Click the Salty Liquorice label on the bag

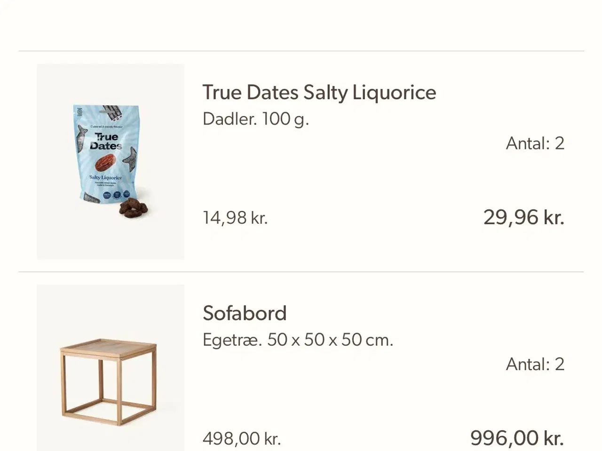(106, 178)
